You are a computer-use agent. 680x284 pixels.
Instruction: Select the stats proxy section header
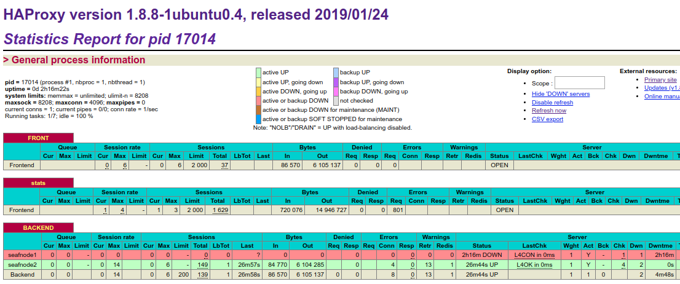[38, 183]
